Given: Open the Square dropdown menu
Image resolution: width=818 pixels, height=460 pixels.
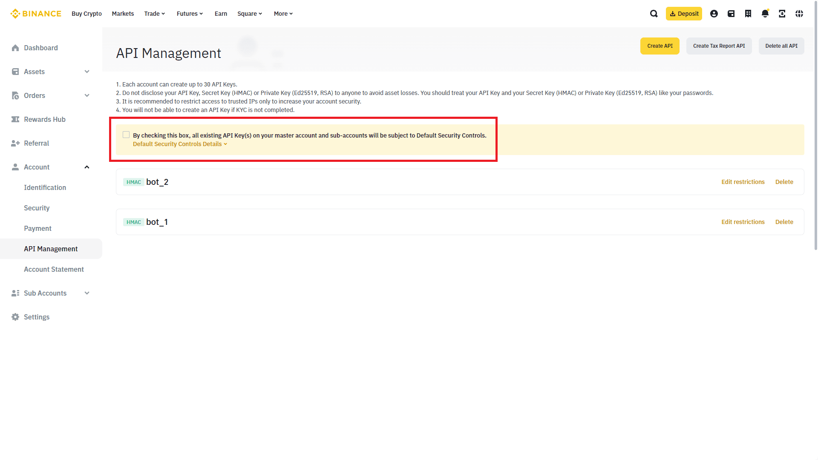Looking at the screenshot, I should (x=250, y=14).
